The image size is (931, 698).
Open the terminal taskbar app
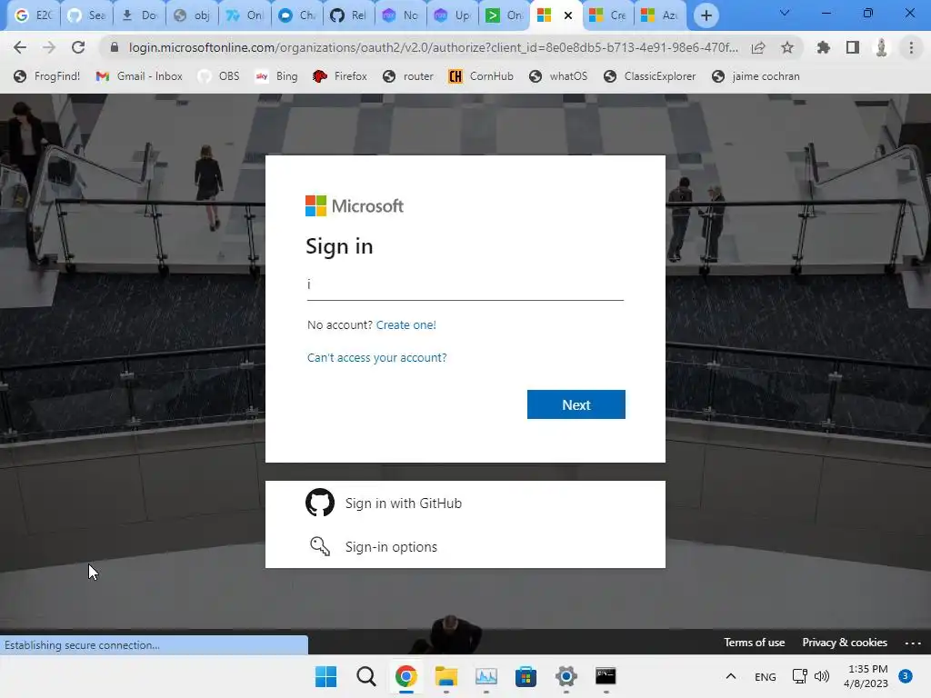click(x=606, y=676)
